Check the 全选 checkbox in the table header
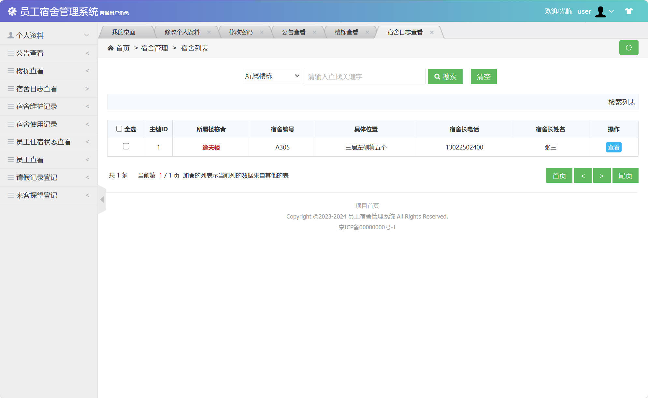Screen dimensions: 648x398 (x=119, y=129)
